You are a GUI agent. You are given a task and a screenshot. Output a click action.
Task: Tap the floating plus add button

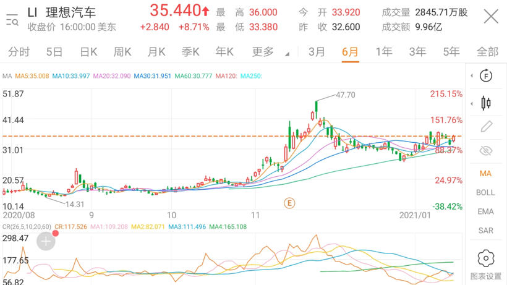pyautogui.click(x=46, y=241)
